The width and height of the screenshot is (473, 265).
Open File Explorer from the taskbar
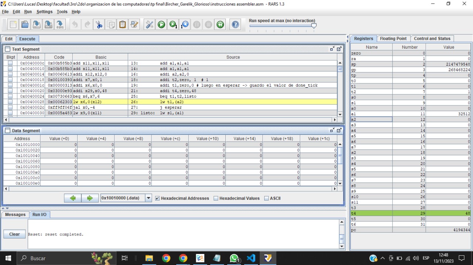pyautogui.click(x=149, y=258)
